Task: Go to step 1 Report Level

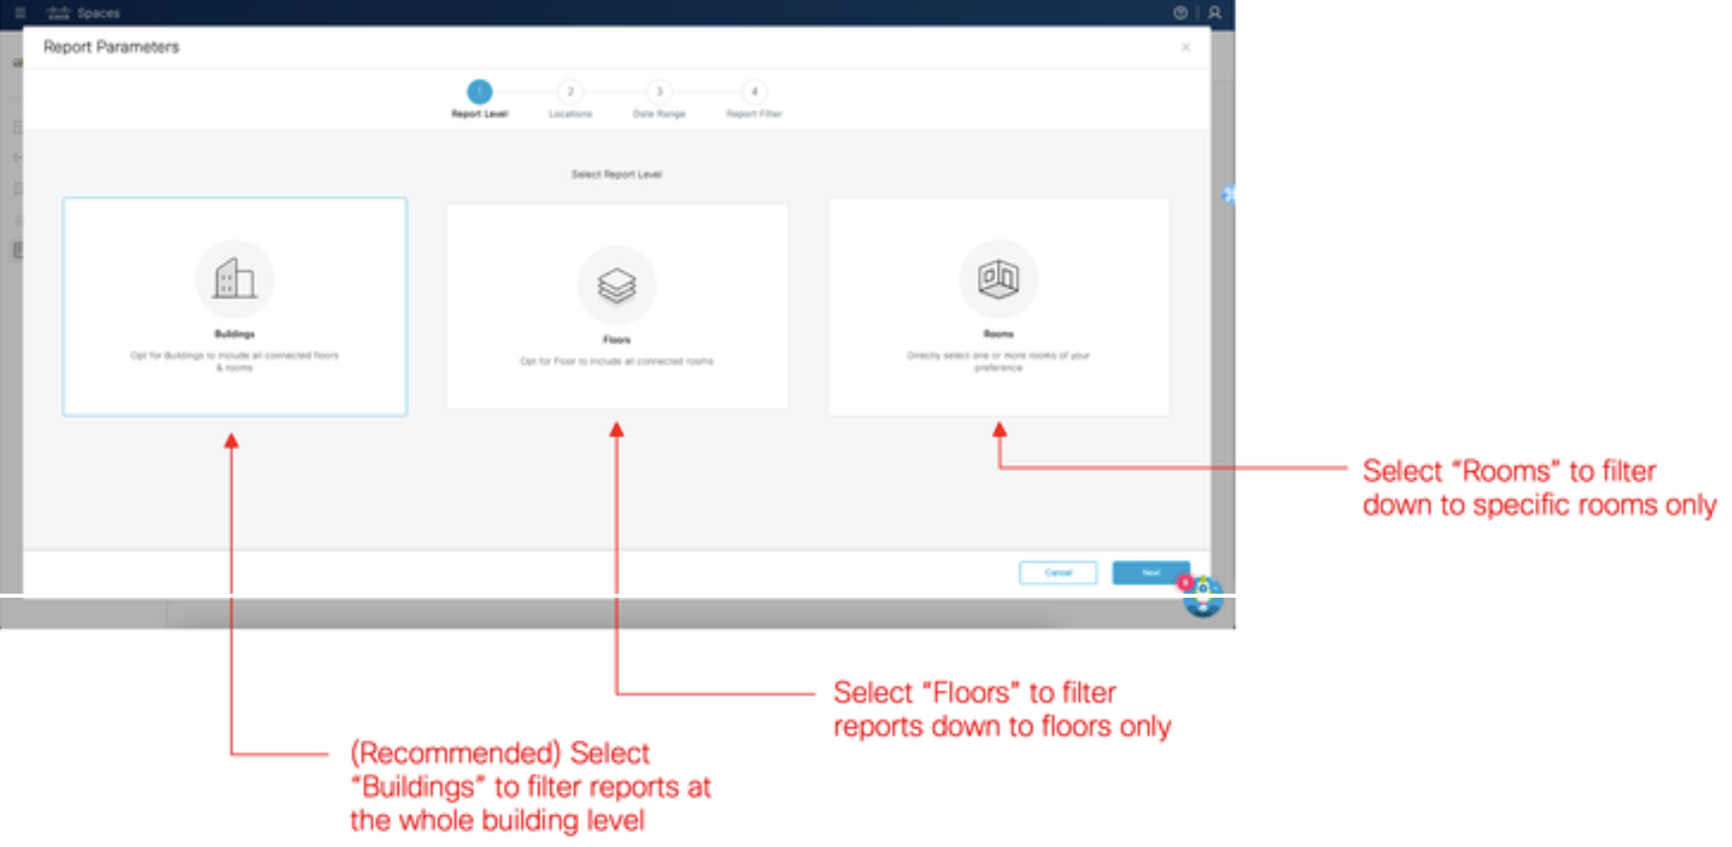Action: pos(480,92)
